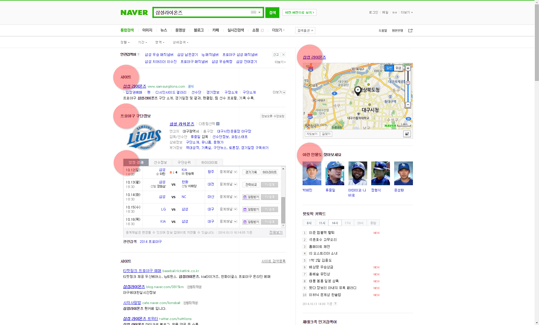Zoom out the map with minus button

408,105
